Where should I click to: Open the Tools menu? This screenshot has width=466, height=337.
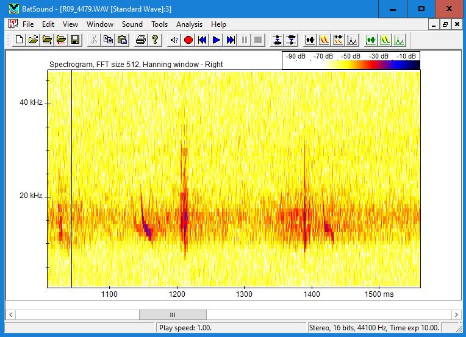coord(159,24)
